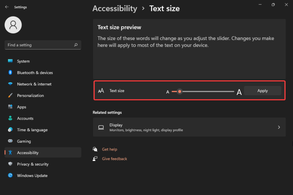Open Apps settings category
Screen dimensions: 293x195
(43, 107)
